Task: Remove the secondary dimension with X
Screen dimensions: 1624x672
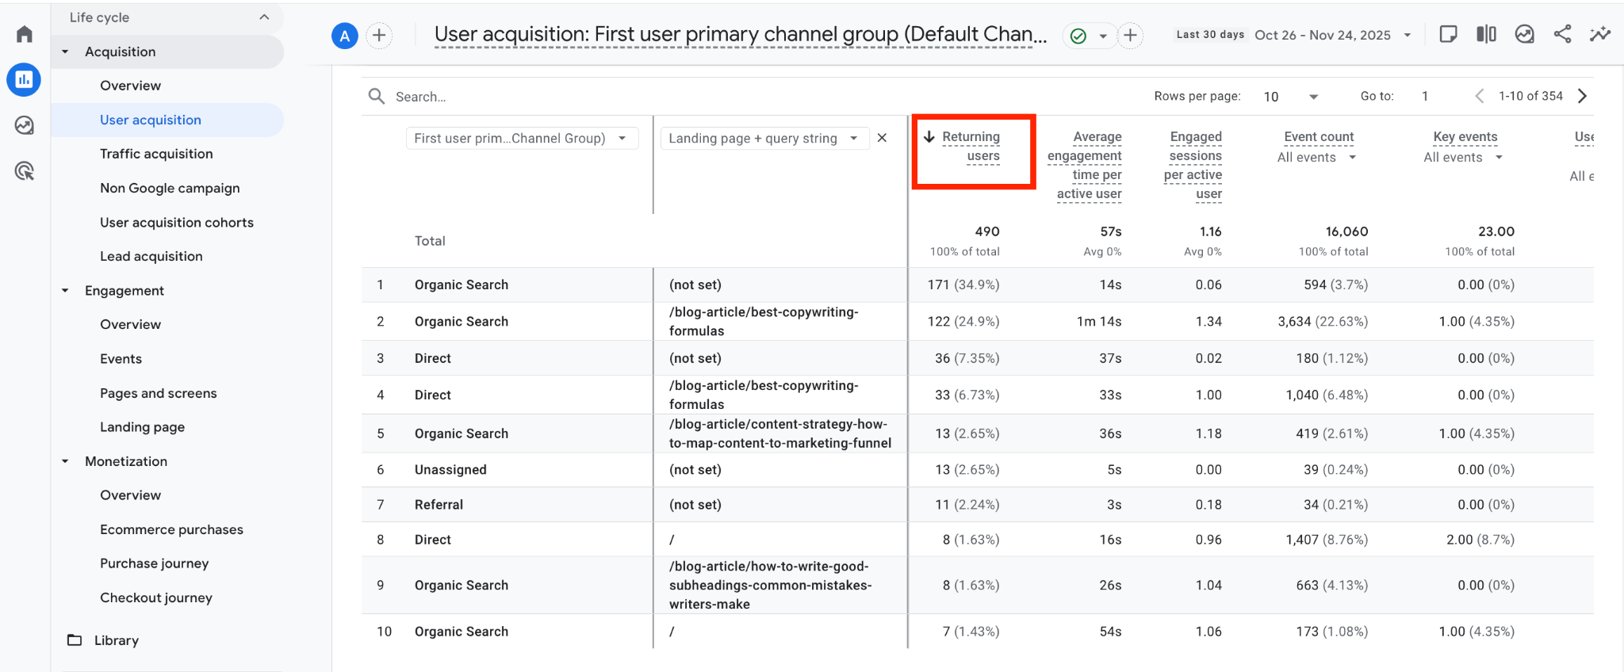Action: click(882, 138)
